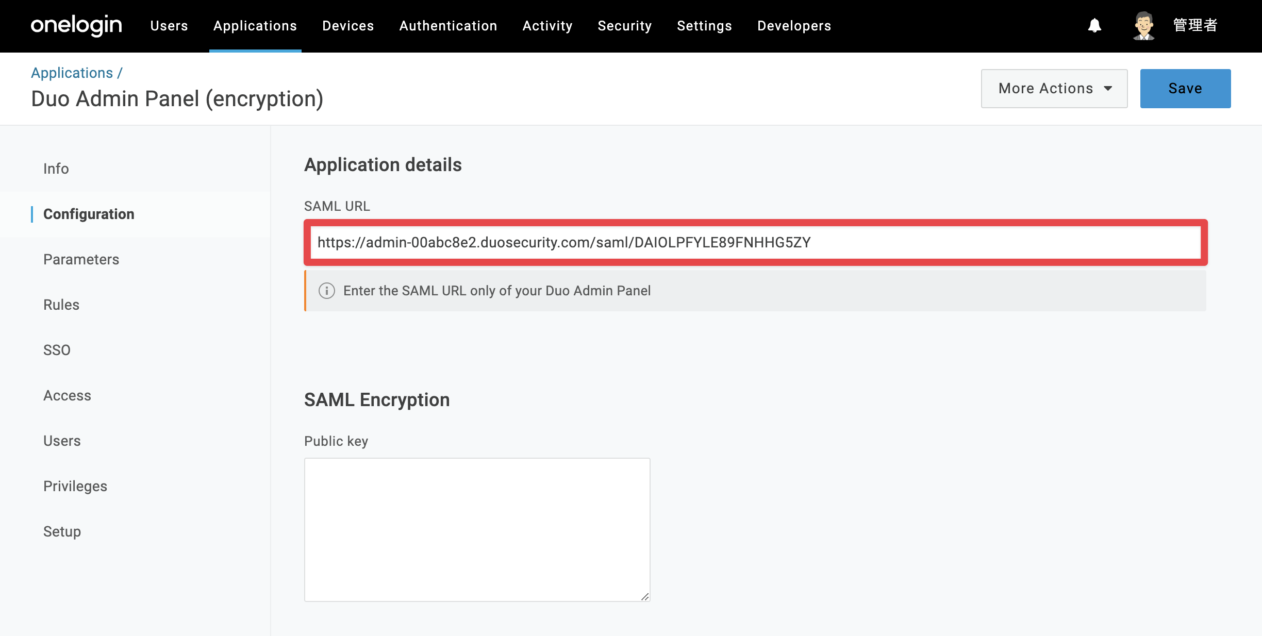Click into the Public key textarea
The width and height of the screenshot is (1262, 636).
tap(477, 530)
